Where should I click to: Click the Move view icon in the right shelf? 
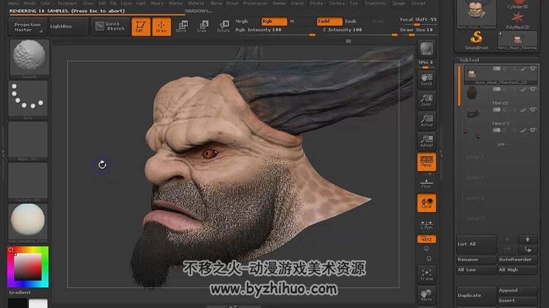(426, 295)
